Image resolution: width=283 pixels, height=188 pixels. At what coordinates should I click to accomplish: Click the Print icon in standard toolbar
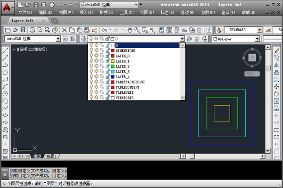click(x=32, y=30)
